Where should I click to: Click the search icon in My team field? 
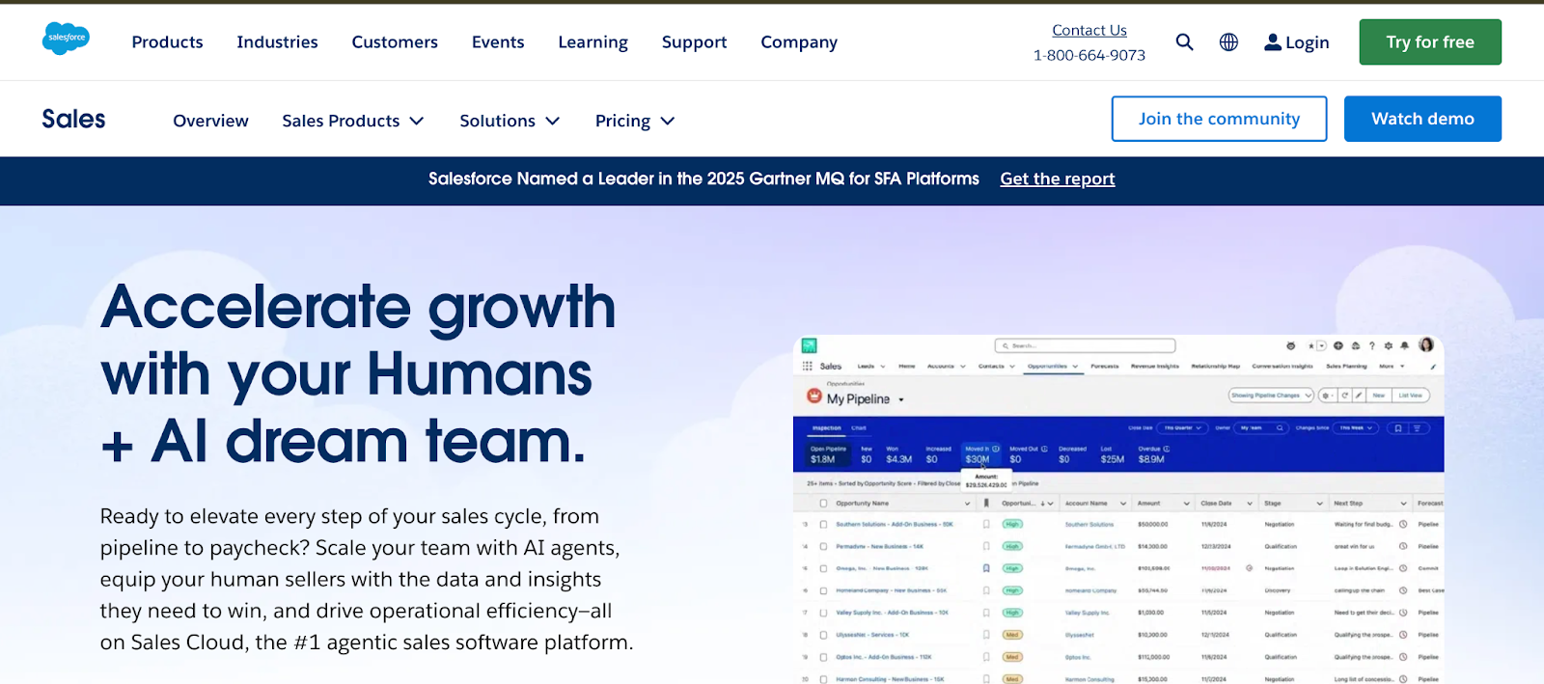[x=1280, y=428]
